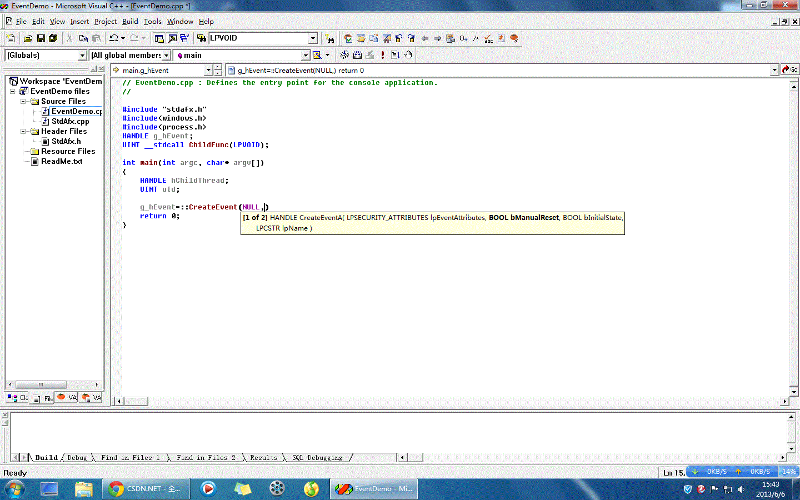
Task: Click the Copy icon in the toolbar
Action: point(83,38)
